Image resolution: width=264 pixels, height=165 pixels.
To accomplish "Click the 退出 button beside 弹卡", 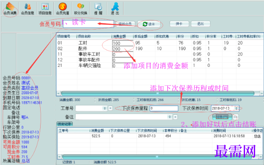I will click(200, 24).
